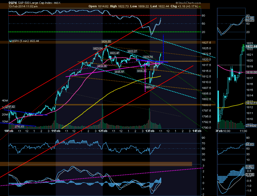Click the "$SPX (5 min) 1822.44" legend label
Screen dimensions: 257x196
point(26,41)
